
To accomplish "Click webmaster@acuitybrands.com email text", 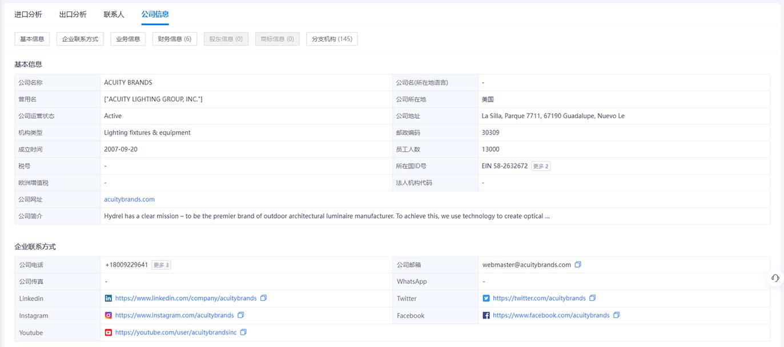I will coord(526,265).
